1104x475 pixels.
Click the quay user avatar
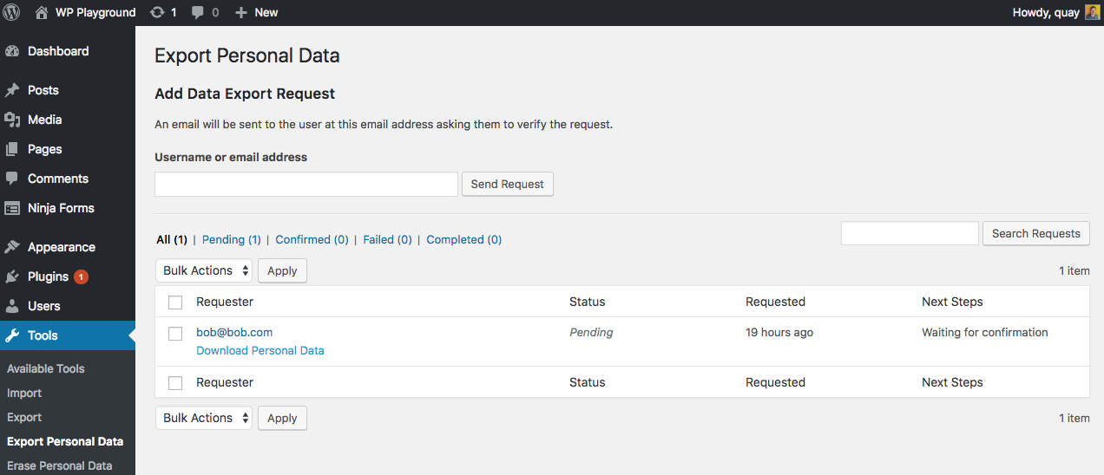1093,12
